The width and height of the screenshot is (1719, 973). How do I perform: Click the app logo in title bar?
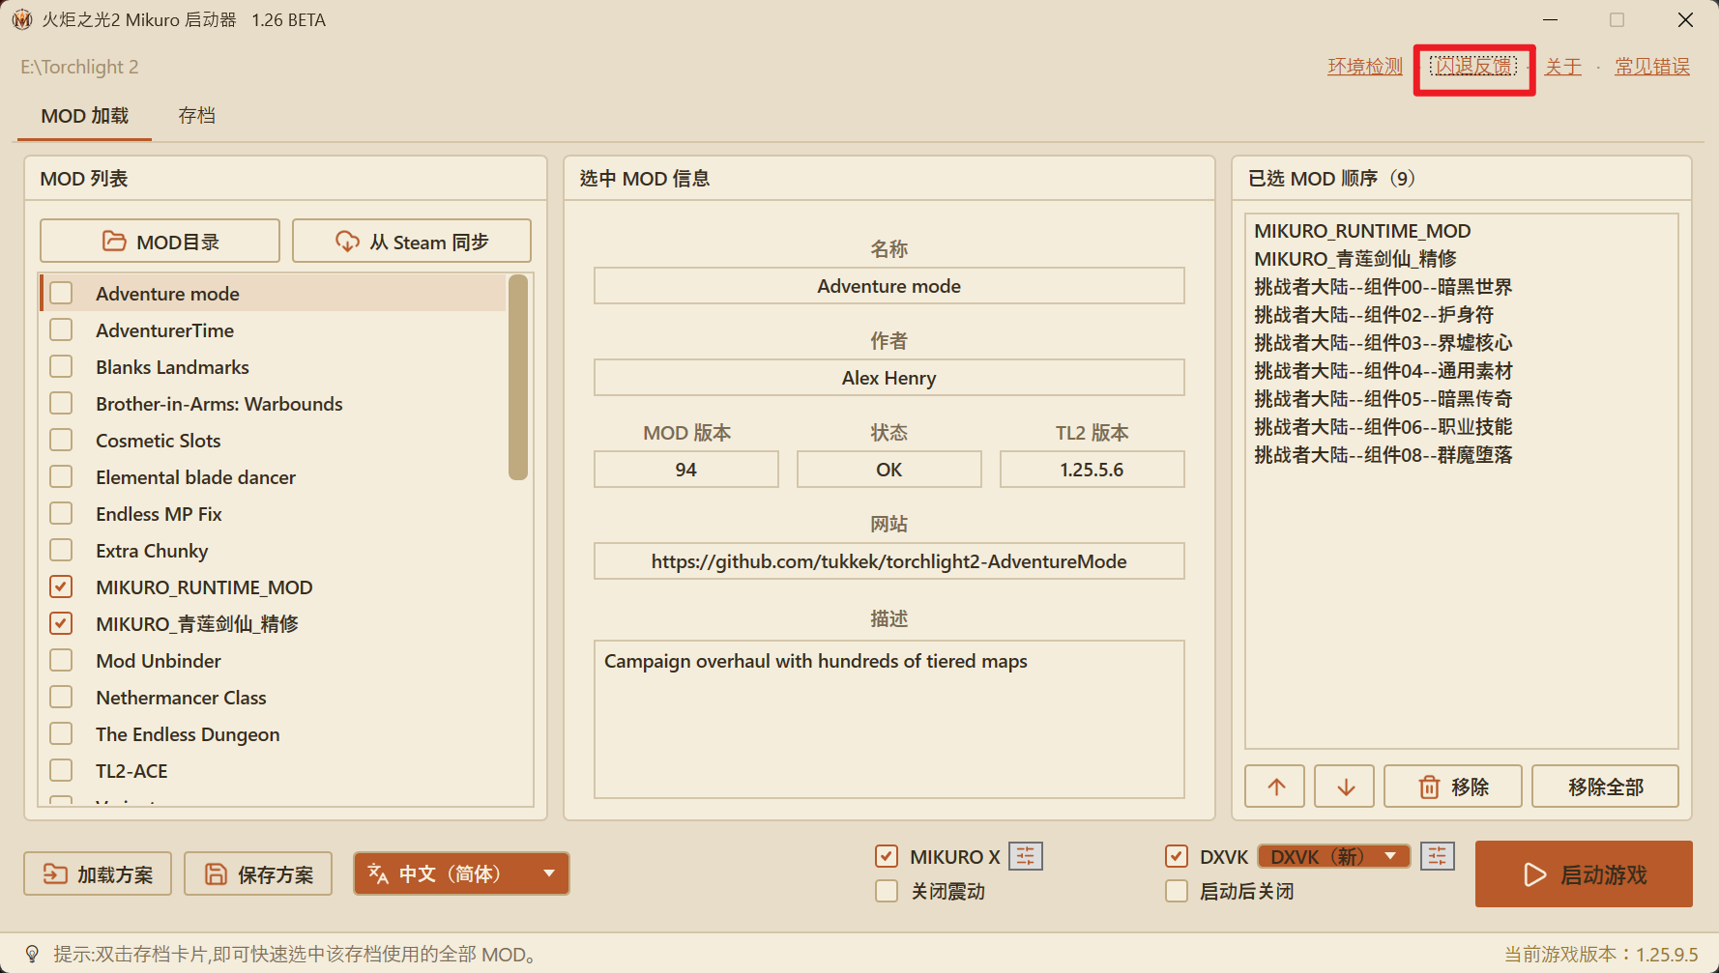(x=21, y=19)
